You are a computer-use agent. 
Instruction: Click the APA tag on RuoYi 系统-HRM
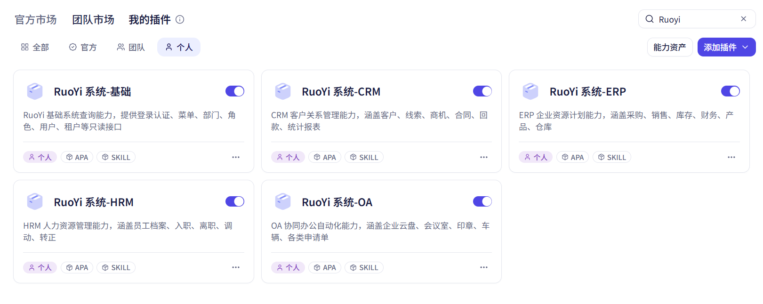point(77,267)
